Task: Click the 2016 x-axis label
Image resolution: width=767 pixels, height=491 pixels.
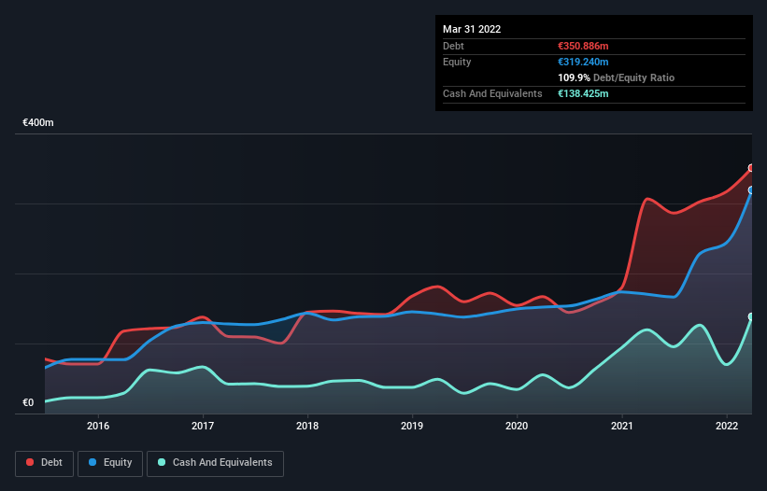Action: pyautogui.click(x=98, y=426)
